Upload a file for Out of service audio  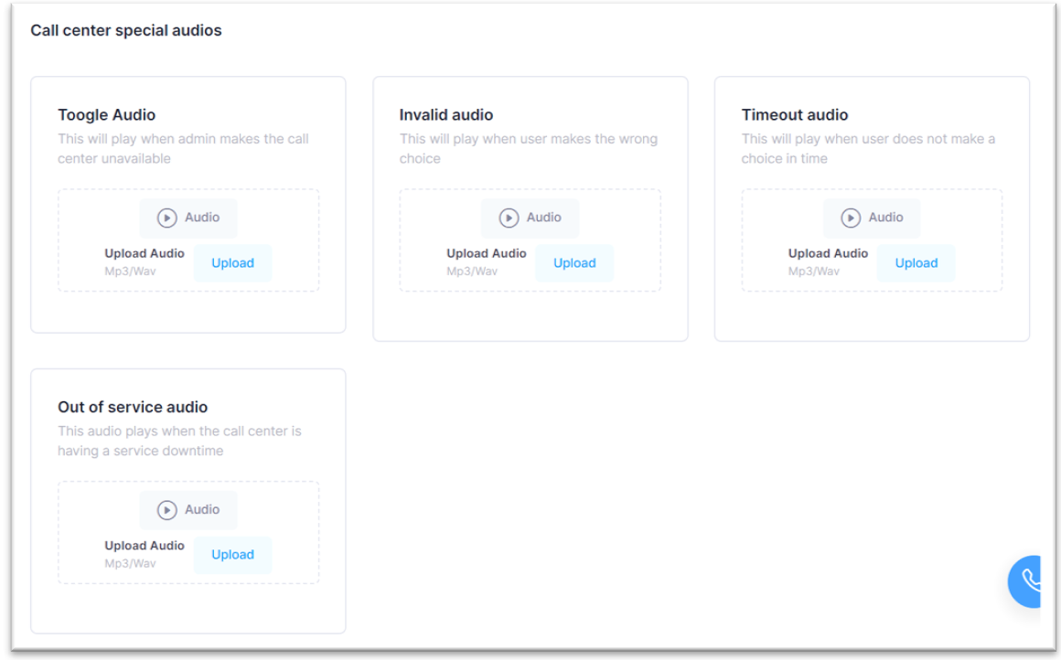coord(232,555)
